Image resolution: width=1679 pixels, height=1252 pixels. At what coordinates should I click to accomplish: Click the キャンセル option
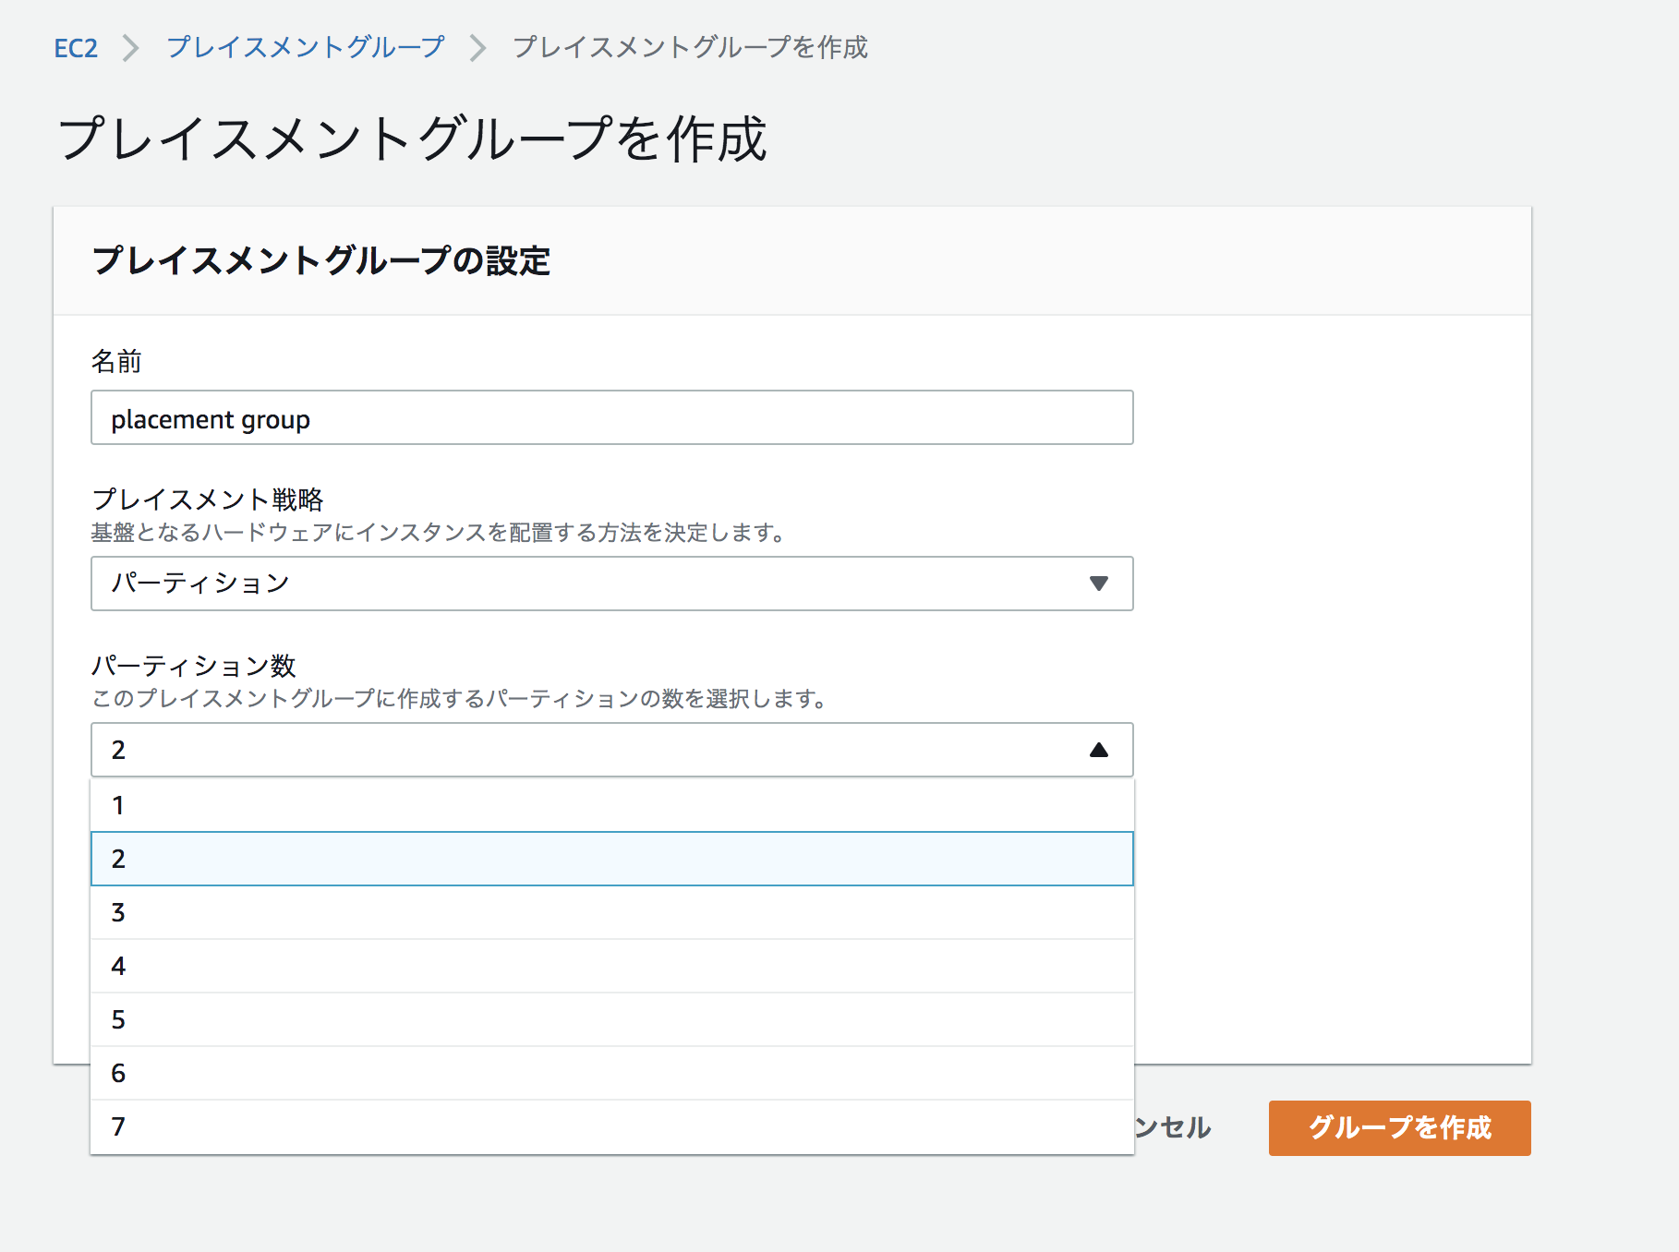coord(1171,1127)
